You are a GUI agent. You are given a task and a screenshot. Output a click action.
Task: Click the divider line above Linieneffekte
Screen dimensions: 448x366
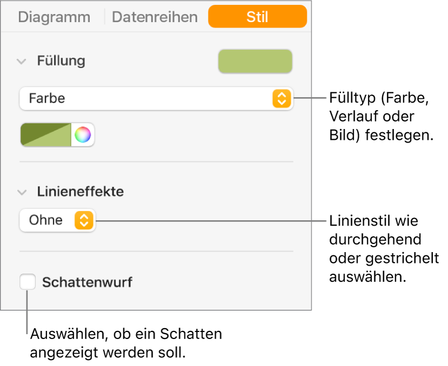[x=156, y=161]
